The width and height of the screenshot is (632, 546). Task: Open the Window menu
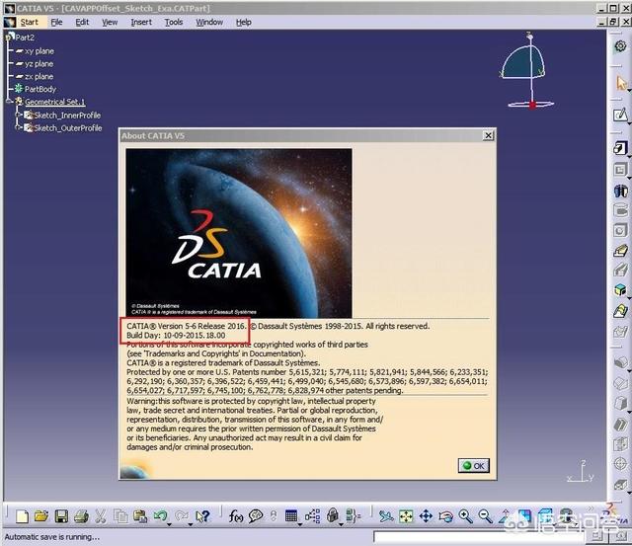pyautogui.click(x=209, y=22)
